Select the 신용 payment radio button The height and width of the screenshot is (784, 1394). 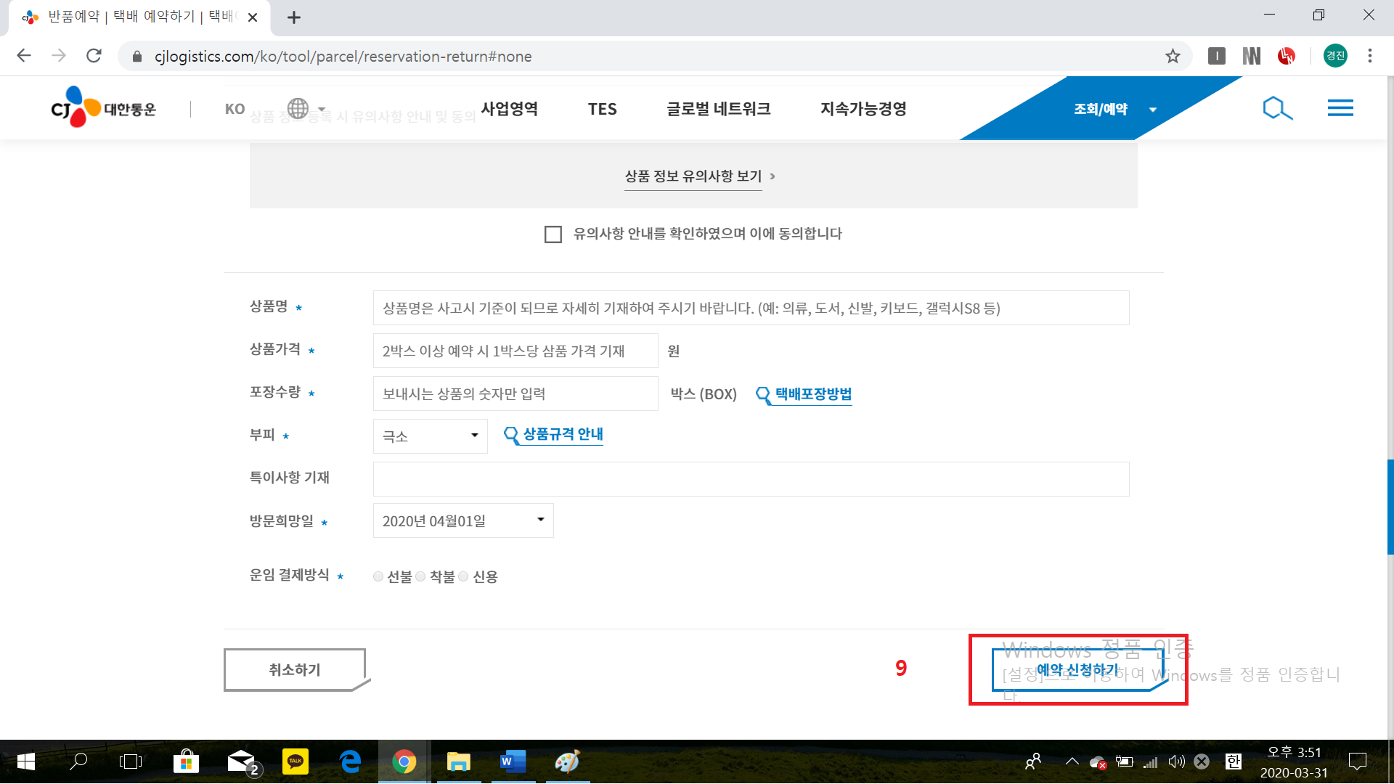coord(463,576)
